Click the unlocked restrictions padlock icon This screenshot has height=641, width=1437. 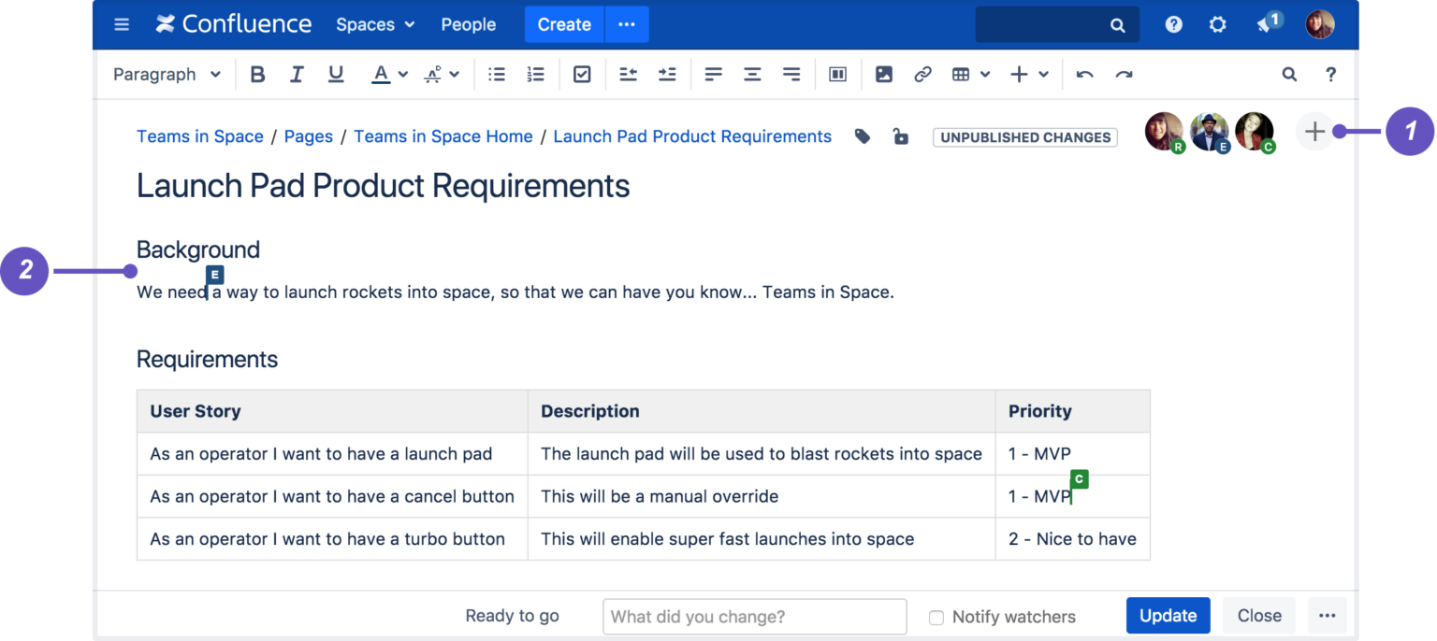point(900,136)
